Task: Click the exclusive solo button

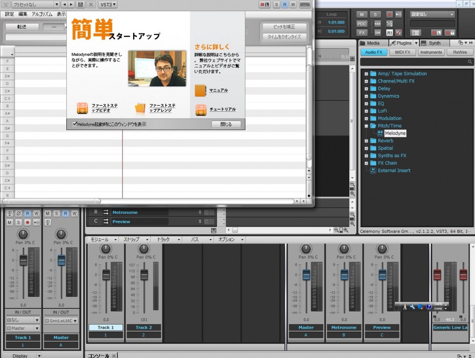Action: pos(378,24)
